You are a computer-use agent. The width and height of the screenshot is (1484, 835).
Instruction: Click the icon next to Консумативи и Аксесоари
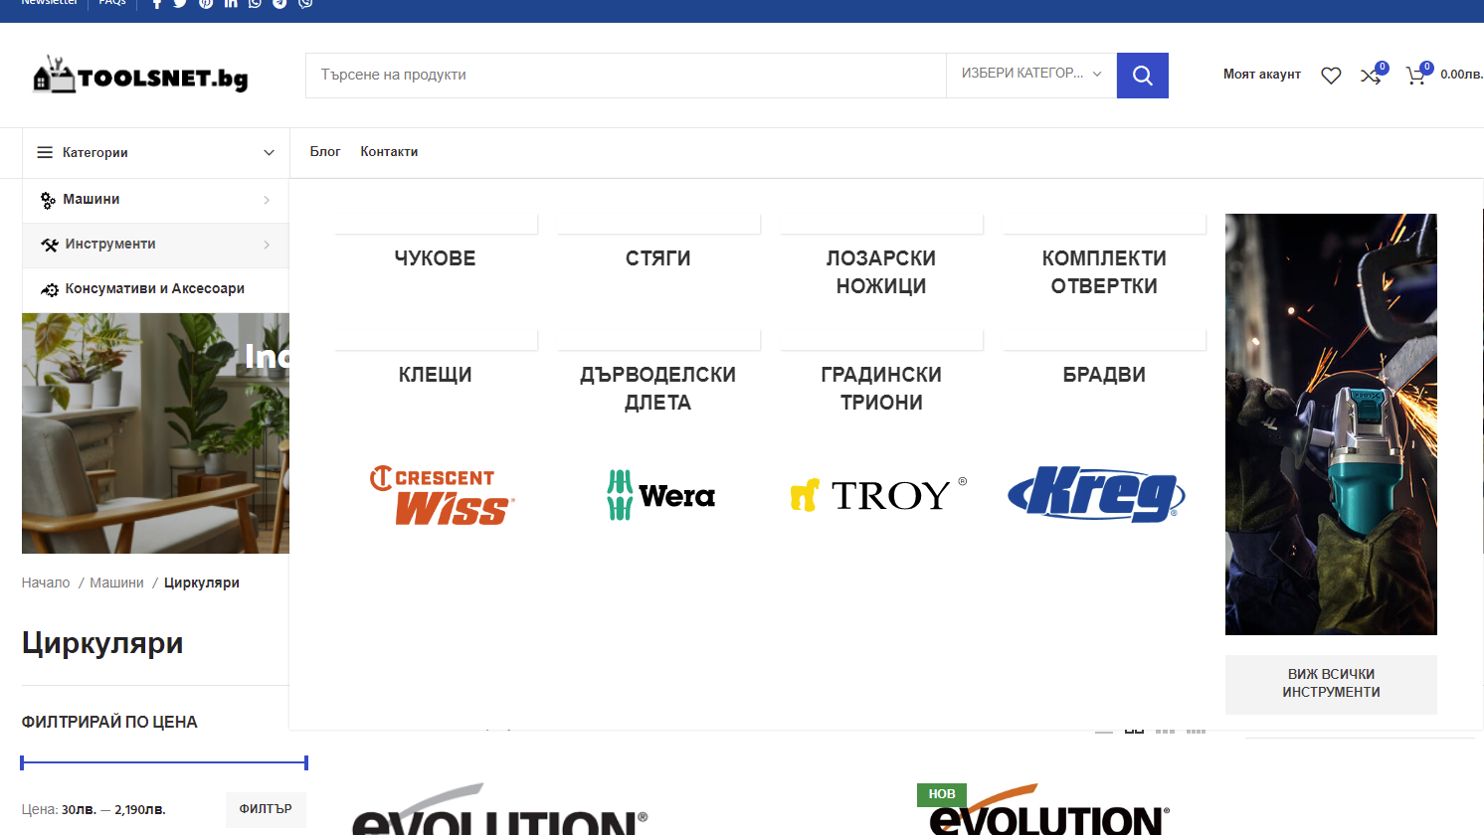point(50,289)
